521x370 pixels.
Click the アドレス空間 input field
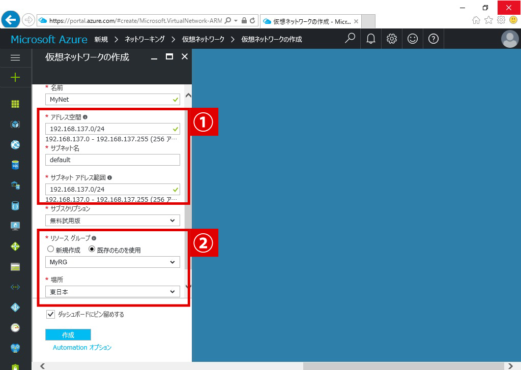(x=112, y=129)
